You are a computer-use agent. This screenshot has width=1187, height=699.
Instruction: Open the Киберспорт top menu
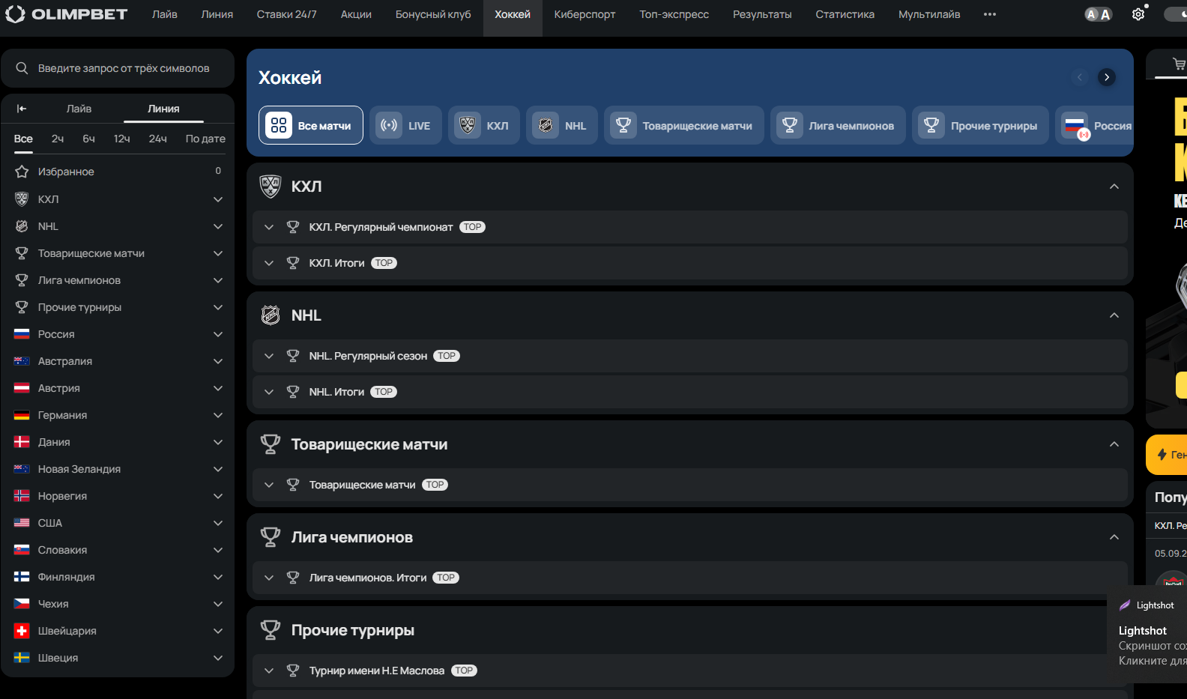tap(585, 14)
